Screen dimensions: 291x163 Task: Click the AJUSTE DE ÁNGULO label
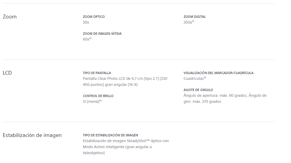tap(198, 90)
